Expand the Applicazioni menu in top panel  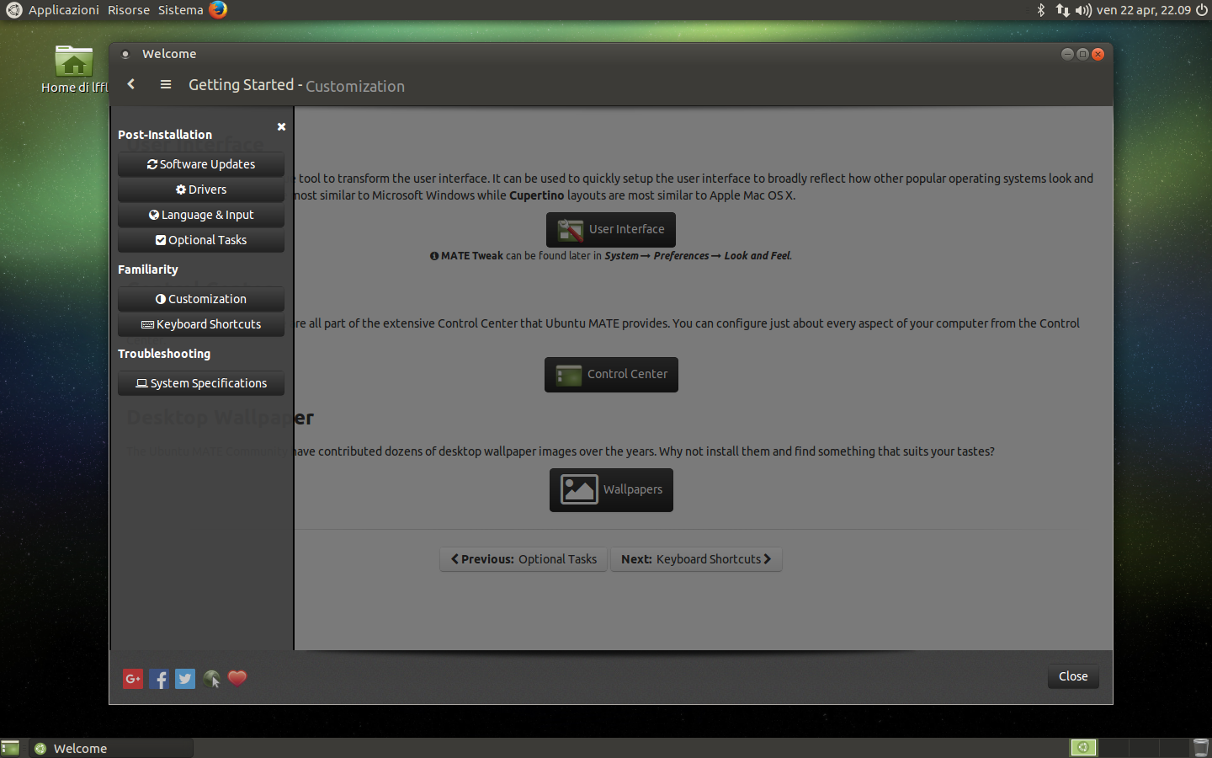tap(63, 10)
